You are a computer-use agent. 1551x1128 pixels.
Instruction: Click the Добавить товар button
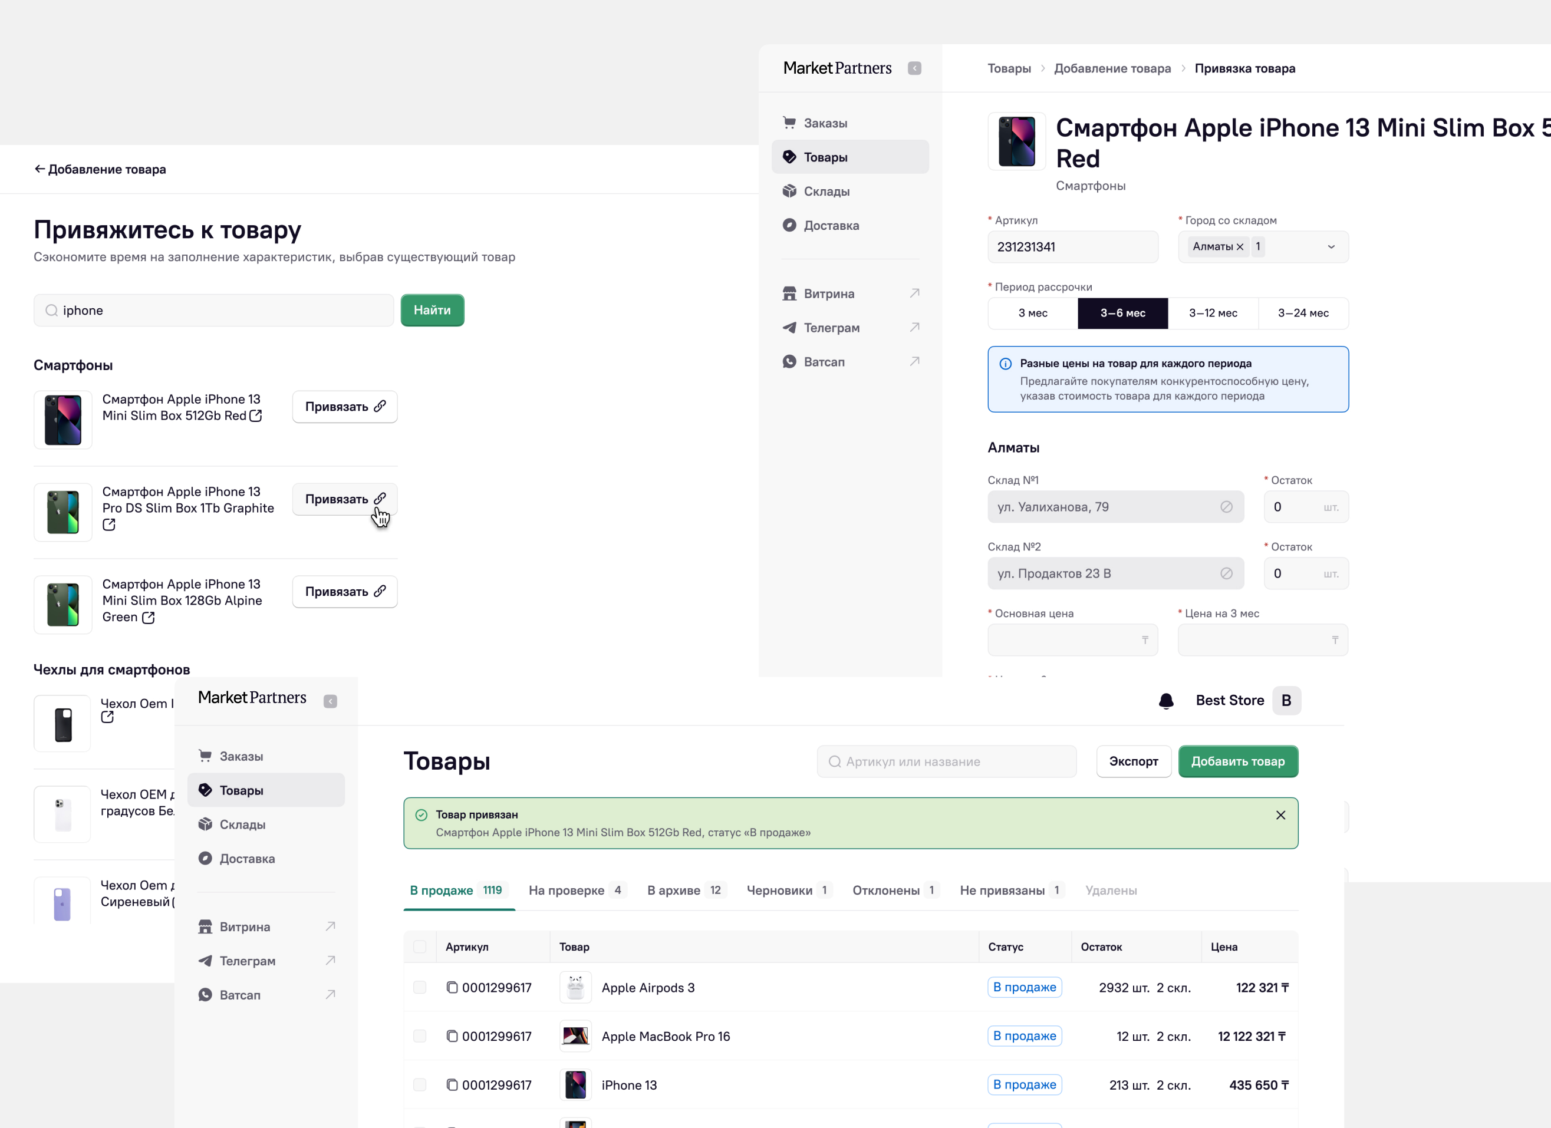click(x=1238, y=761)
